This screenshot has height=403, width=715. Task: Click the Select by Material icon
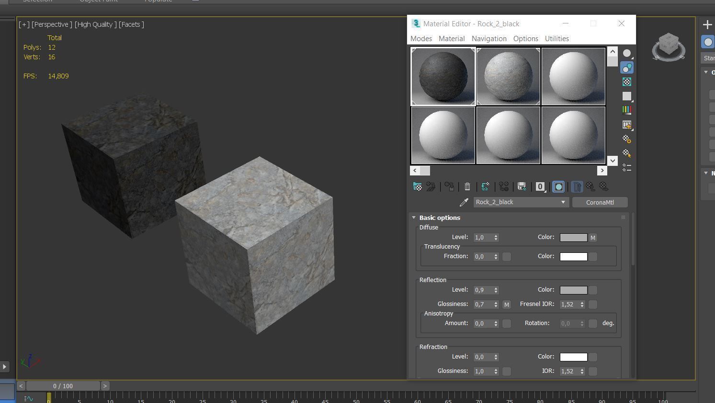627,153
